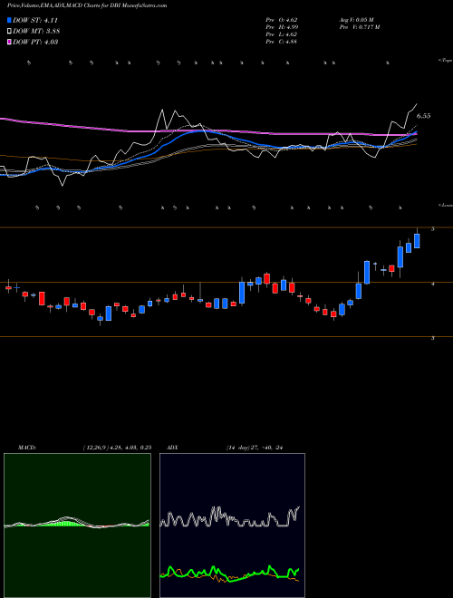453x598 pixels.
Task: Click the 'Pre H: 4.99' value
Action: pos(282,27)
